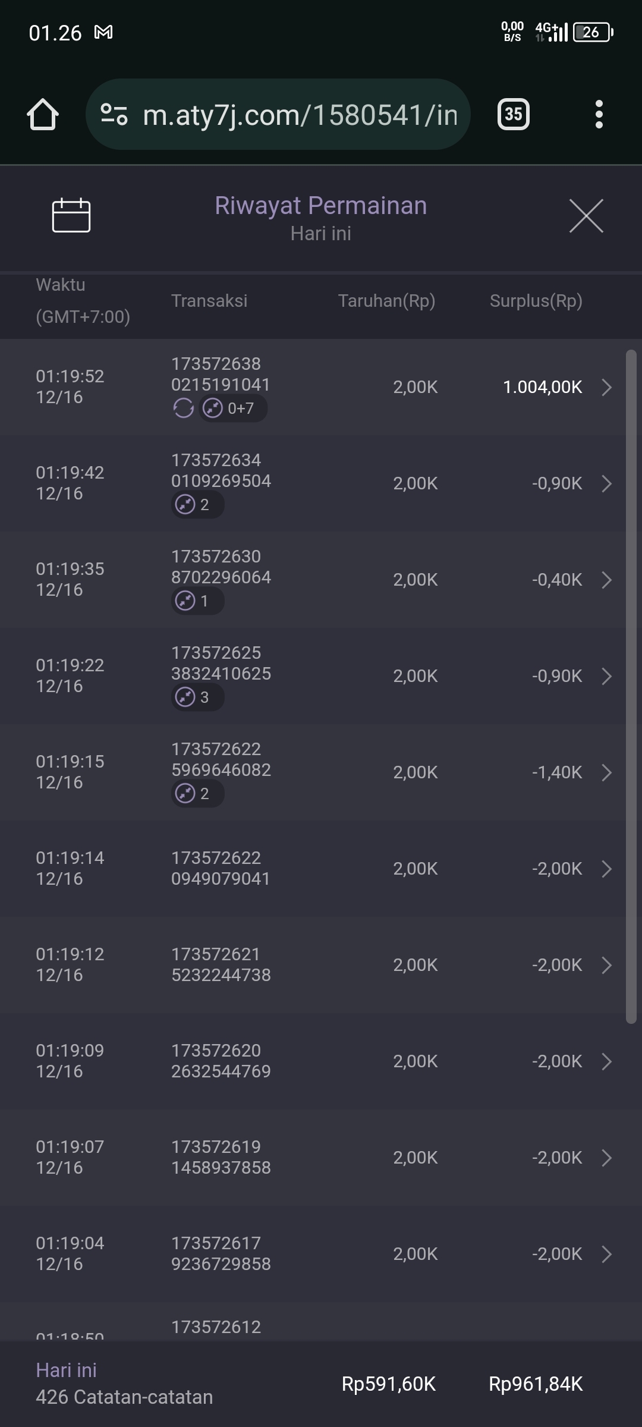This screenshot has height=1427, width=642.
Task: Tap the respin circular arrows icon
Action: (x=183, y=408)
